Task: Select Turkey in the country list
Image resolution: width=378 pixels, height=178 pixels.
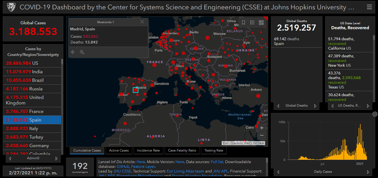Action: tap(32, 137)
